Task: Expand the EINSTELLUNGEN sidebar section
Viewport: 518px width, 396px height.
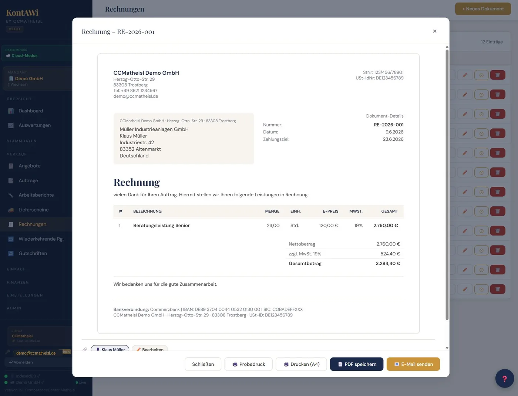Action: [x=25, y=295]
